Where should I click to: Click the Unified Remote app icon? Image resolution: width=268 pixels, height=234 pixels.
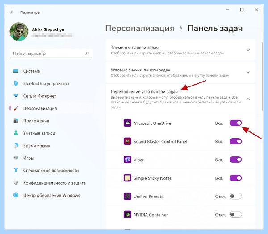click(127, 196)
